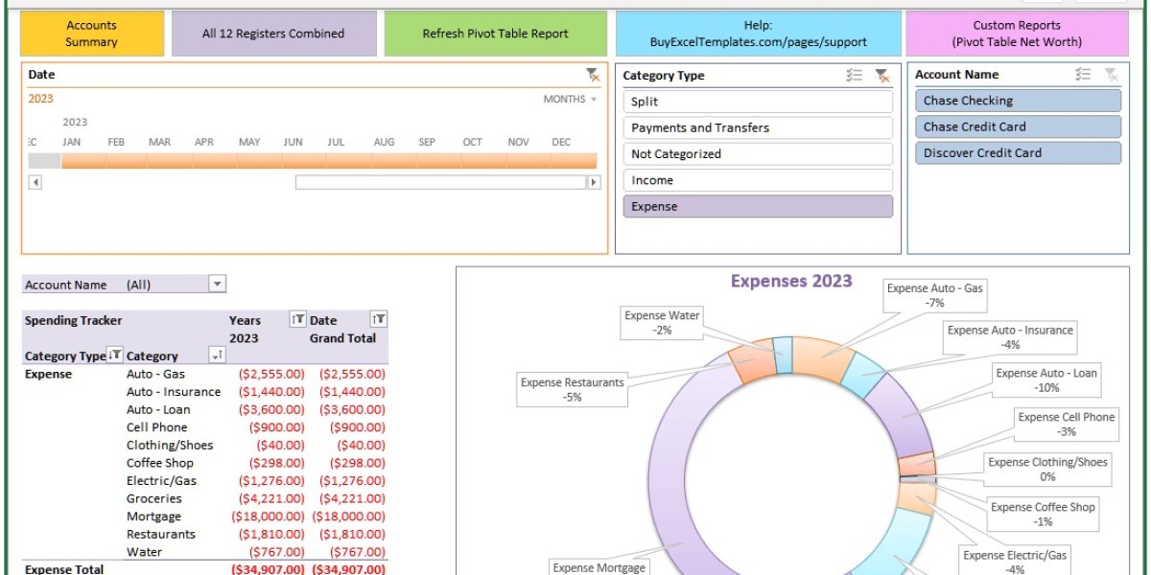Click the Groceries category cell
The height and width of the screenshot is (575, 1151).
(153, 498)
